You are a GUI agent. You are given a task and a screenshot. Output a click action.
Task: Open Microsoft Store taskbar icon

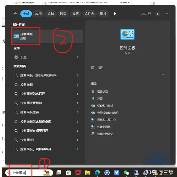coord(68,172)
